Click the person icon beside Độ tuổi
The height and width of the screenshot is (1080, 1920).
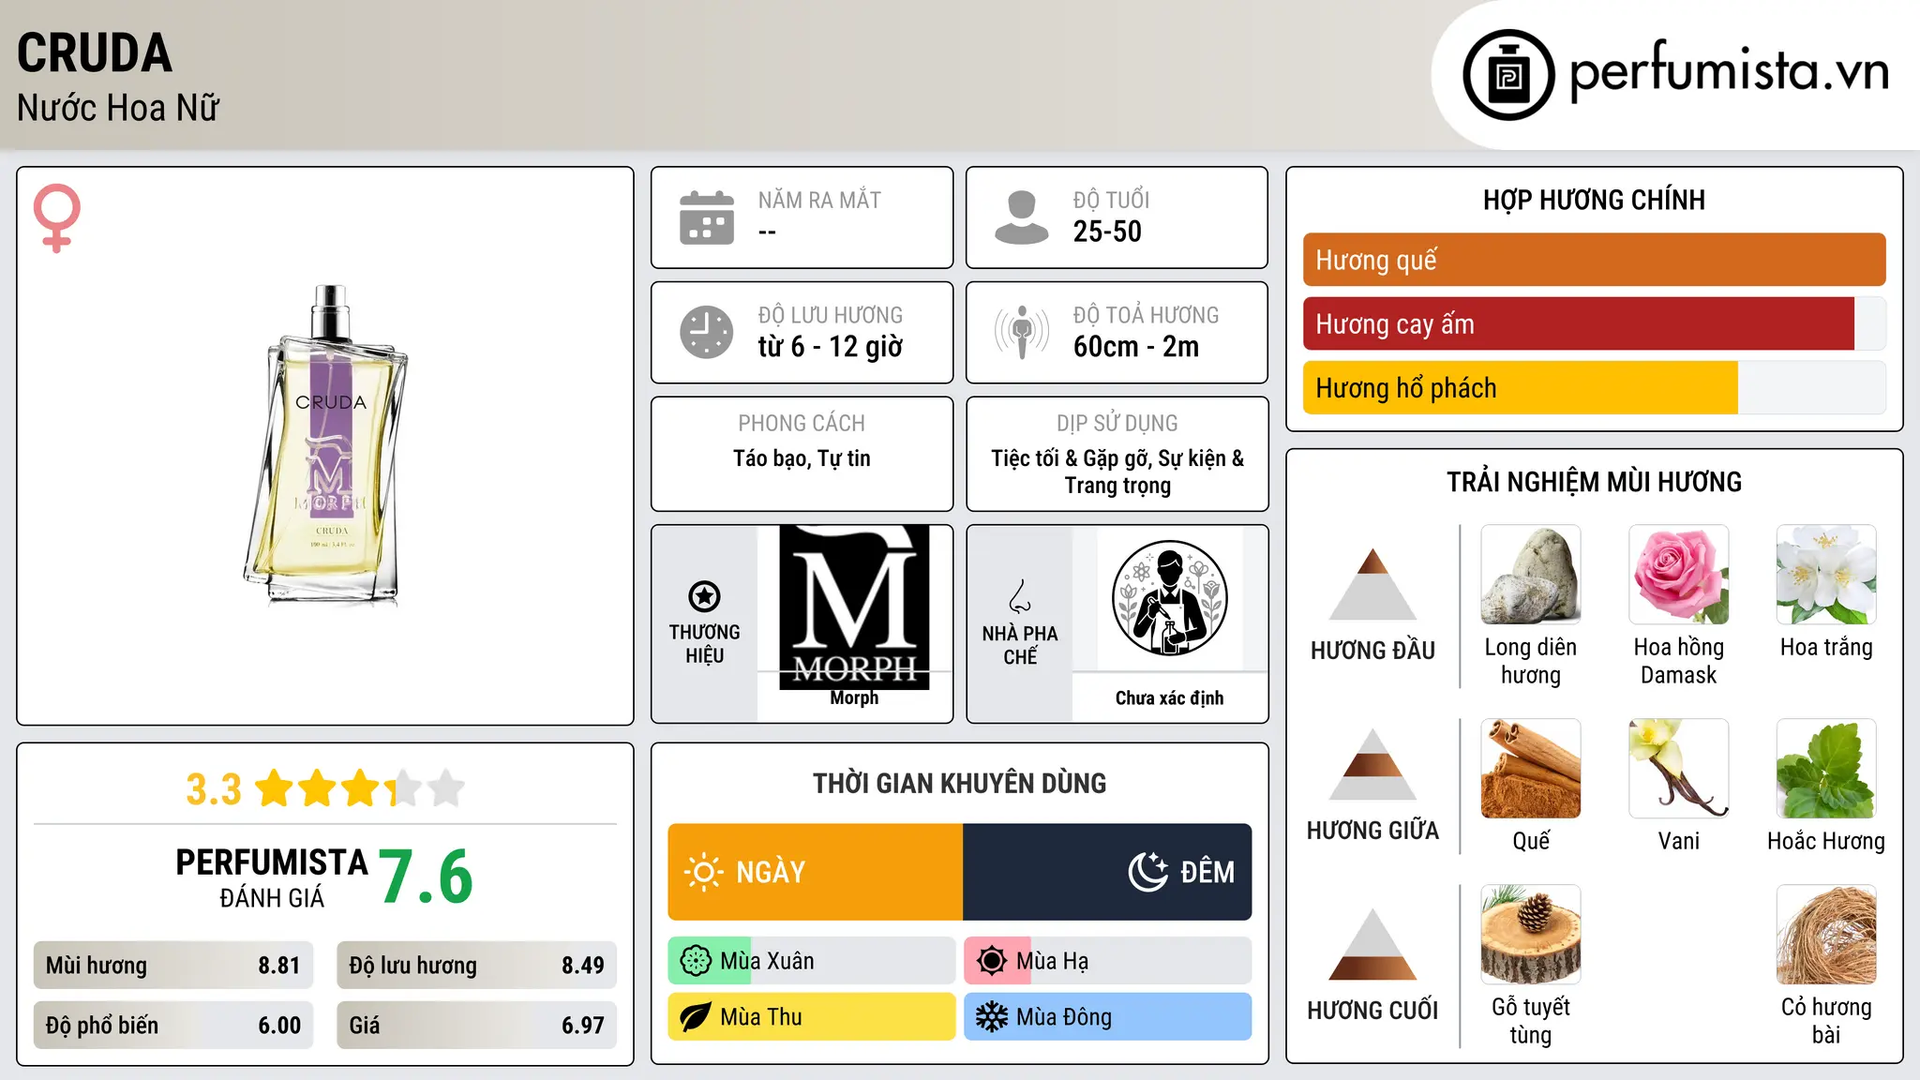click(x=1021, y=217)
